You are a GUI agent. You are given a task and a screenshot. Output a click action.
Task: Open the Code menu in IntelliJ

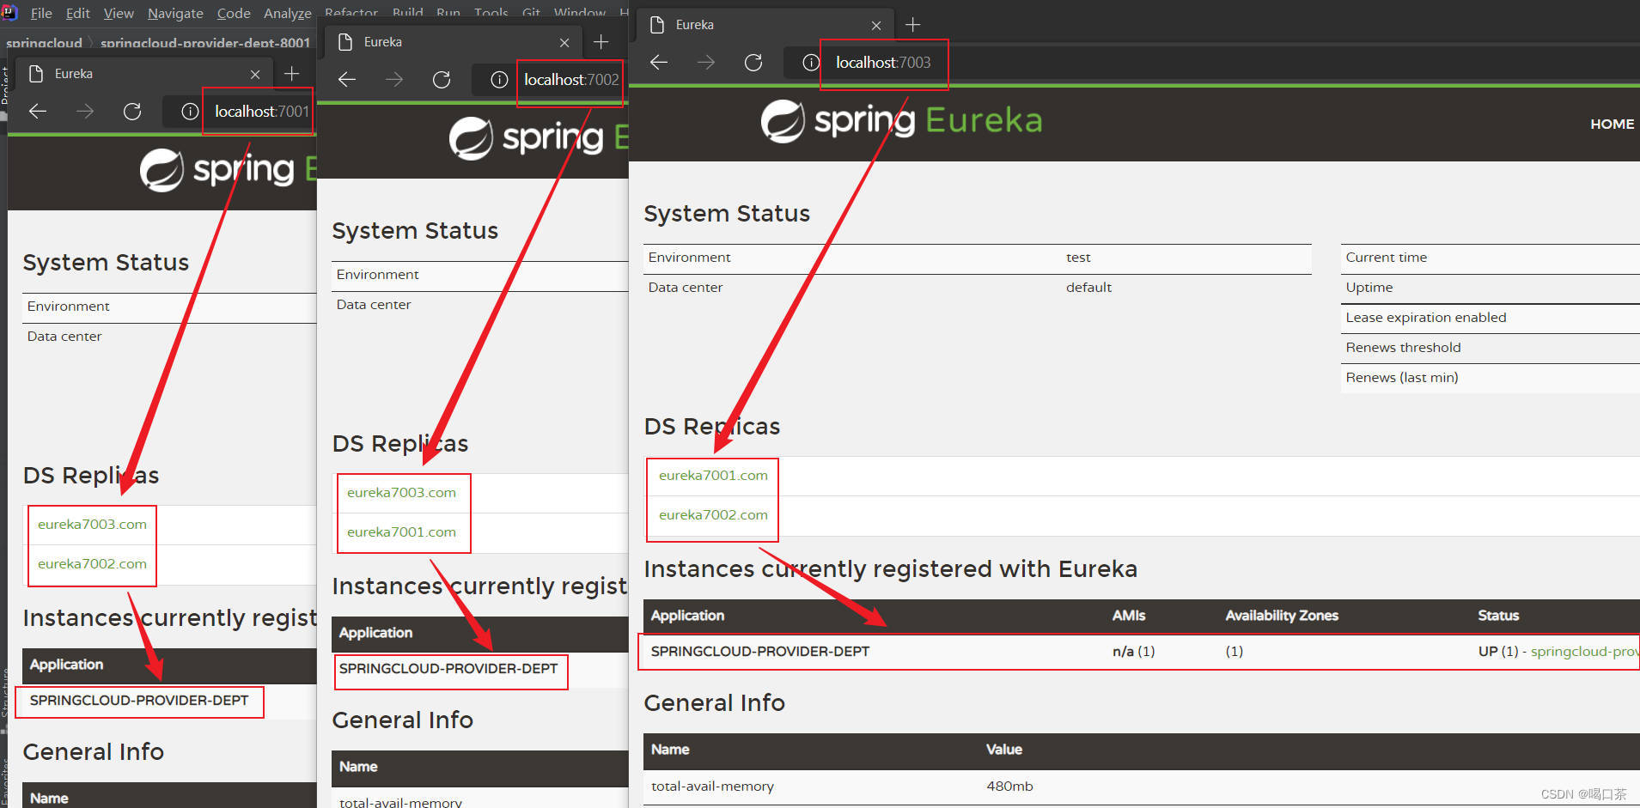tap(234, 13)
